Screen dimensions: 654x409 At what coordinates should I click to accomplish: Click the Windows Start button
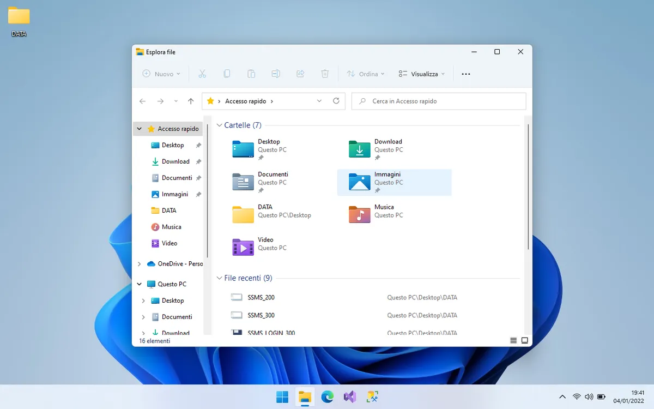282,396
